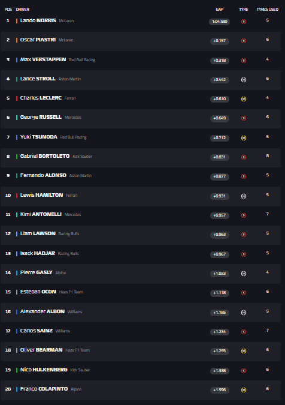285x405 pixels.
Task: Click Lando Norris's soft tyre icon
Action: point(244,22)
